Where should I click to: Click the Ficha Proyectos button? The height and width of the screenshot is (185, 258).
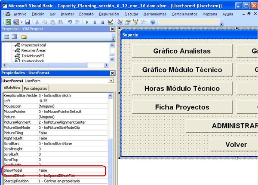click(x=182, y=107)
